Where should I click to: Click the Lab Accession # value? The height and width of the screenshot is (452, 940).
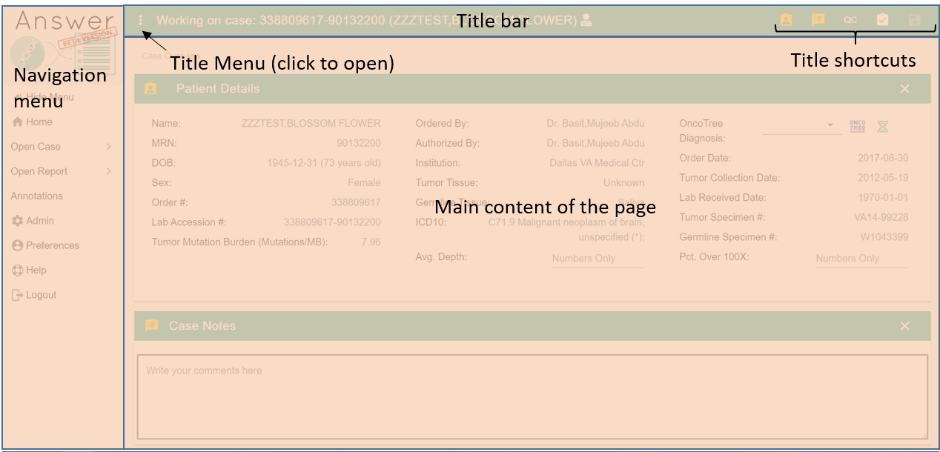click(332, 222)
